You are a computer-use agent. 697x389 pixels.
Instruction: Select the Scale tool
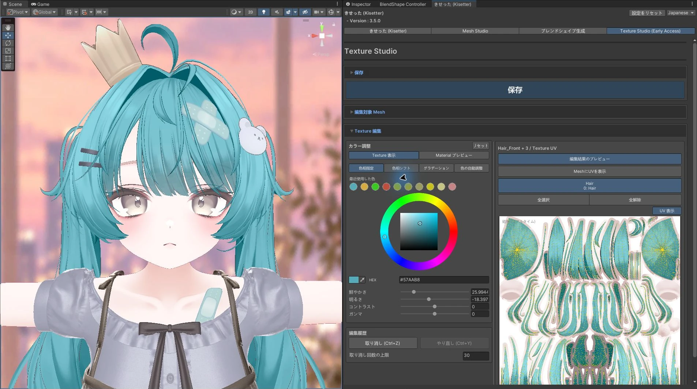point(8,51)
